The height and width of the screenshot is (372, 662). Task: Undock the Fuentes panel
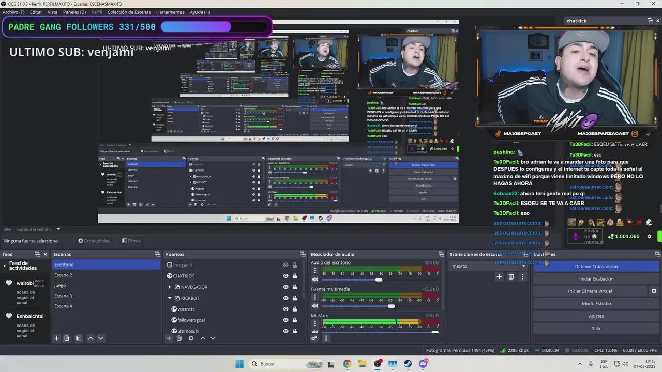[303, 254]
